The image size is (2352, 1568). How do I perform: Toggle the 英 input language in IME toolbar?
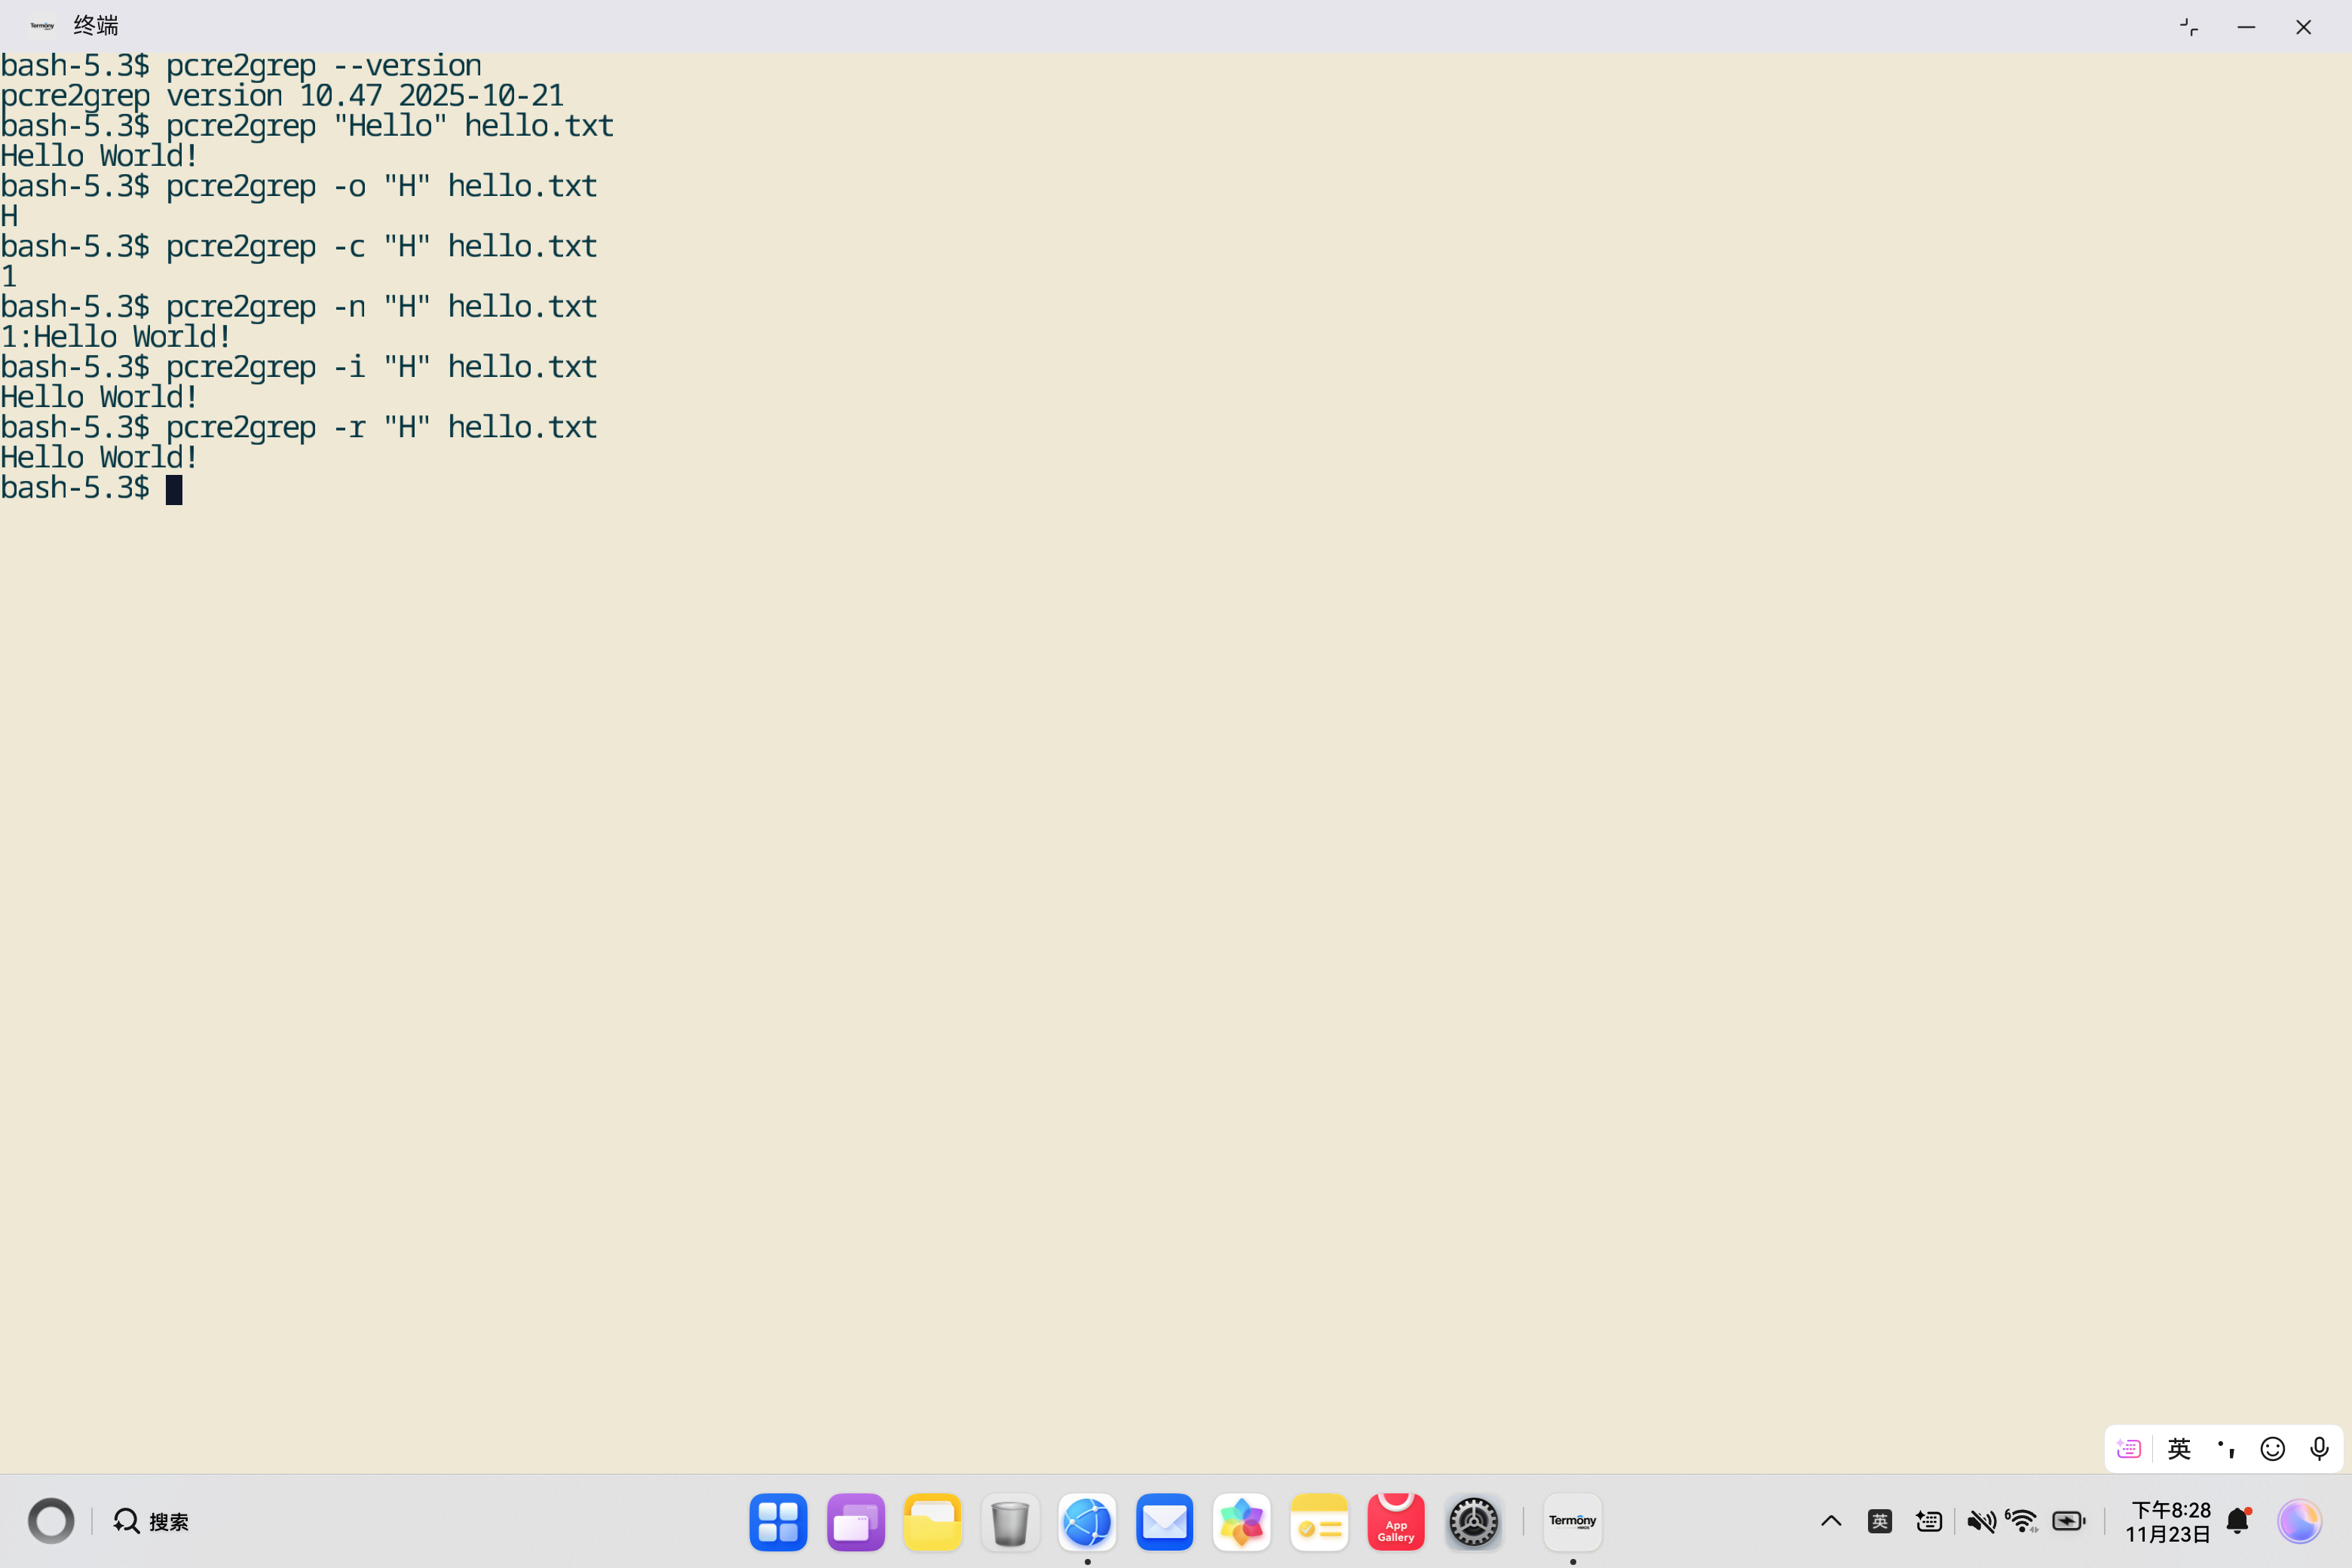(x=2179, y=1449)
